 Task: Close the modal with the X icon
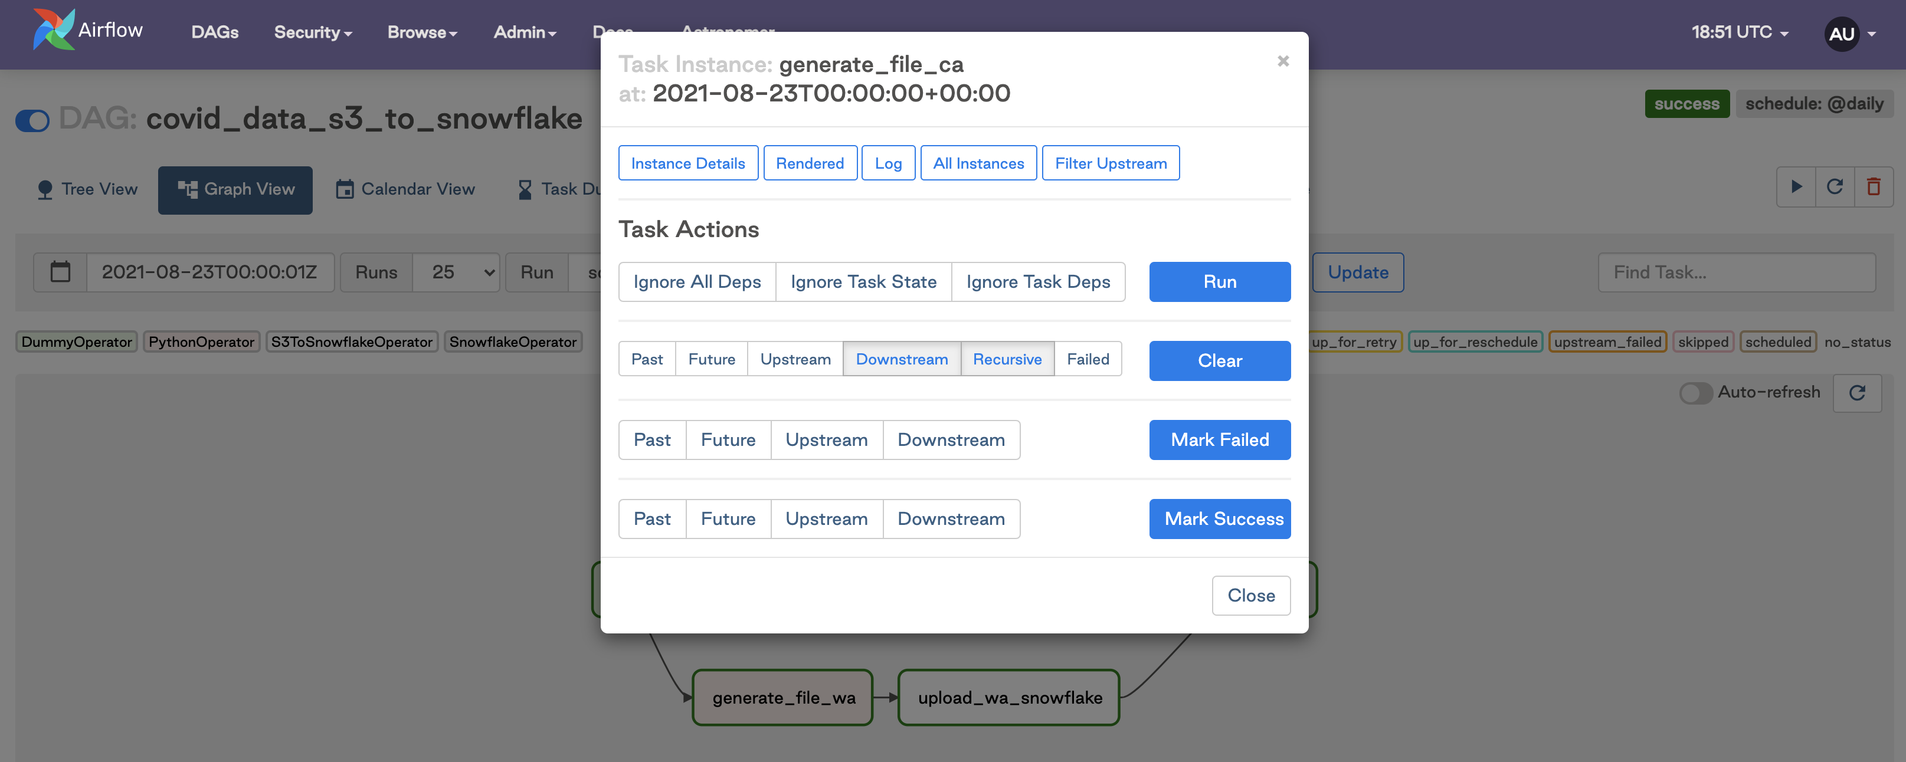tap(1283, 61)
